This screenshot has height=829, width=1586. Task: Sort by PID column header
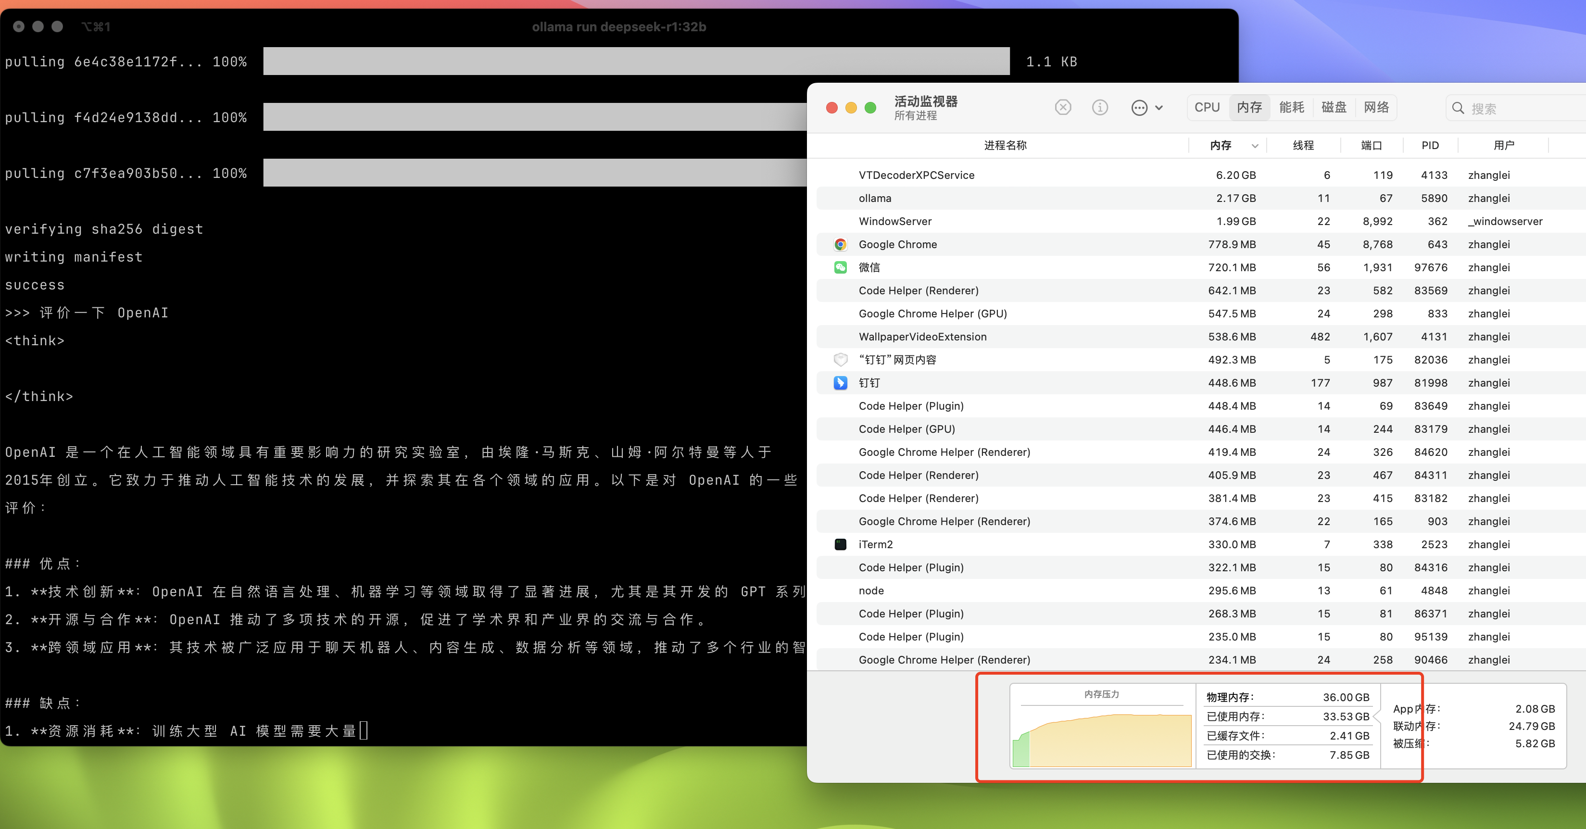tap(1430, 145)
